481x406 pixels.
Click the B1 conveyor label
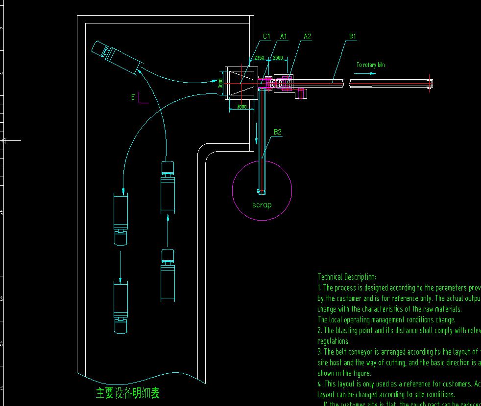coord(353,37)
